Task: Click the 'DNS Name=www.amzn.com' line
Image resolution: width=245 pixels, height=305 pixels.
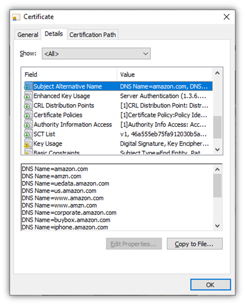Action: [x=60, y=205]
